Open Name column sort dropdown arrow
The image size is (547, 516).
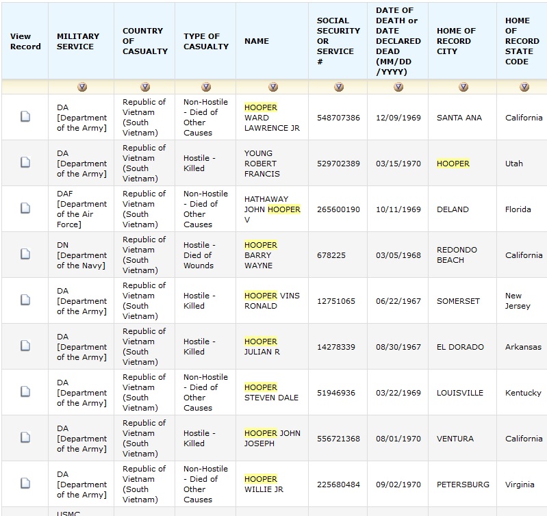tap(273, 88)
